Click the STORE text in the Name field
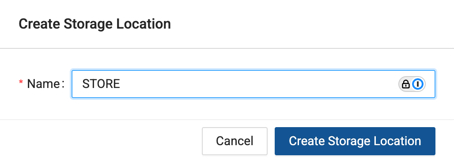 pos(101,84)
